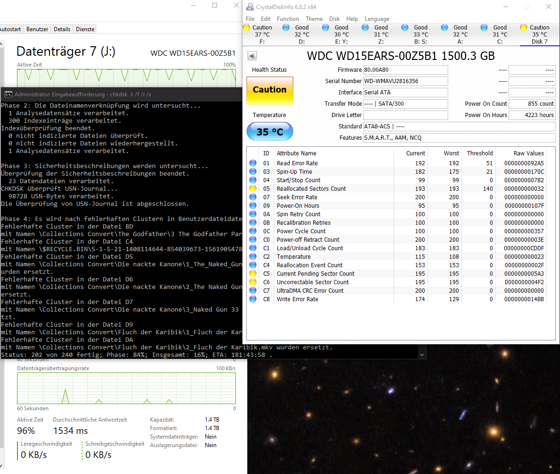560x474 pixels.
Task: Select the Caution Disk 7 status orb
Action: [x=524, y=27]
